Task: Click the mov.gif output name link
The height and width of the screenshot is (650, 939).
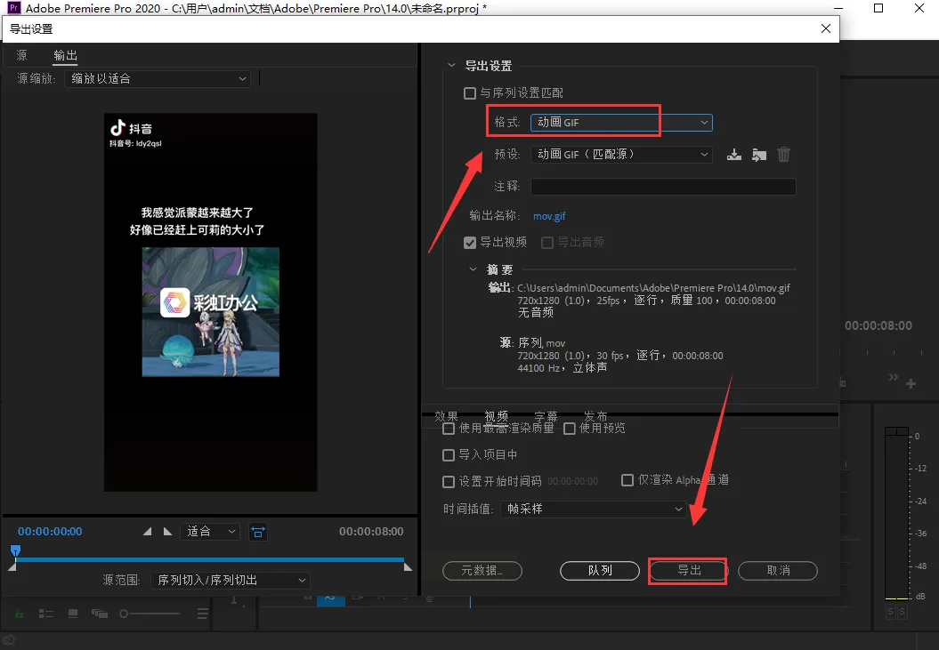Action: [x=549, y=216]
